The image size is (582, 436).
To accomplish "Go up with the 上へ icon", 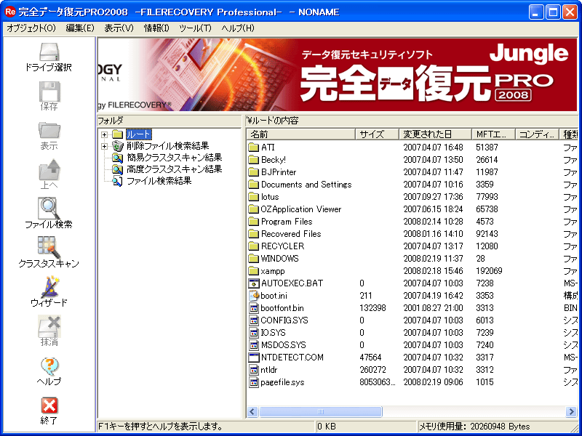I will (x=49, y=169).
